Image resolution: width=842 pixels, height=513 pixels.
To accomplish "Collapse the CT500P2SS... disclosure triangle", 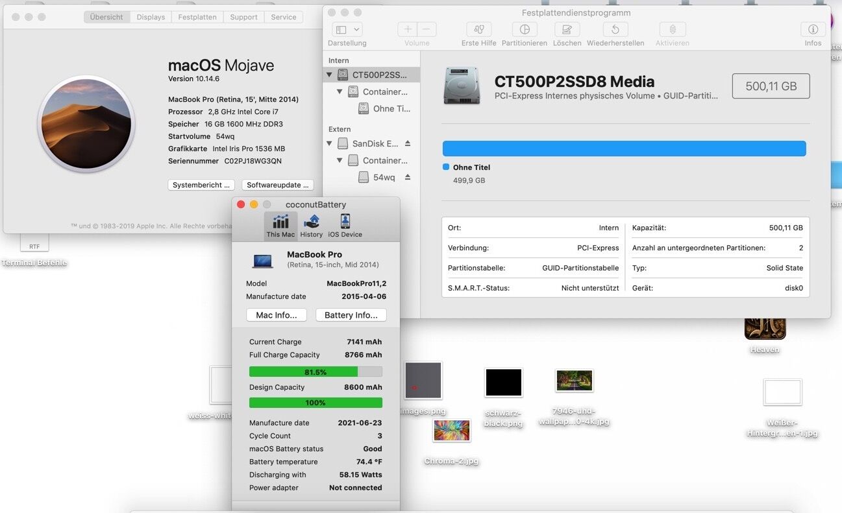I will pos(330,75).
